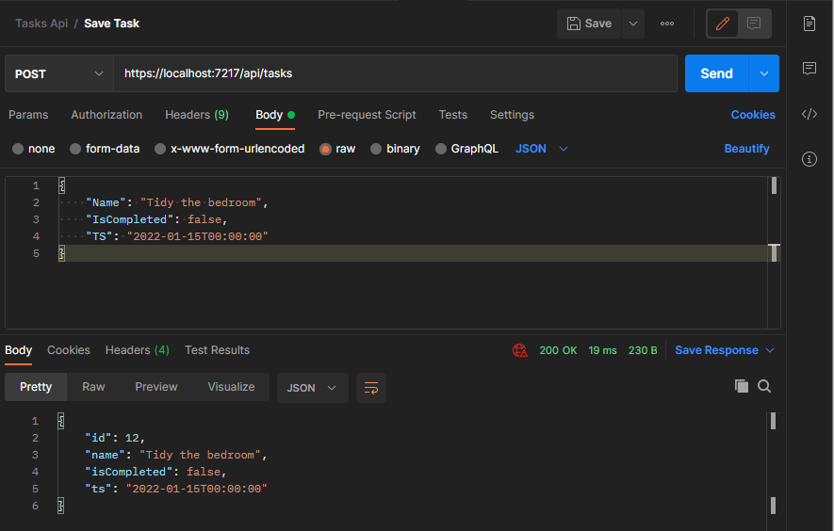Open the Comments sidebar icon

pyautogui.click(x=809, y=68)
